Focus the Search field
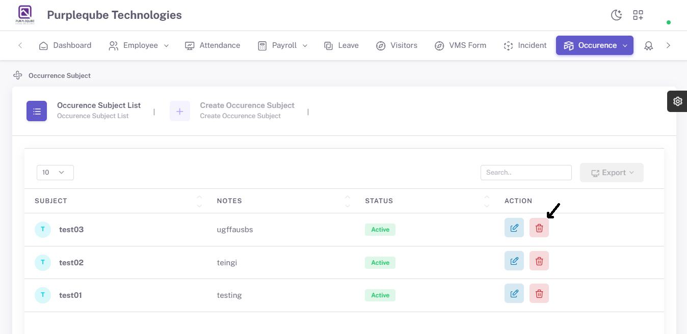The image size is (687, 334). tap(526, 173)
